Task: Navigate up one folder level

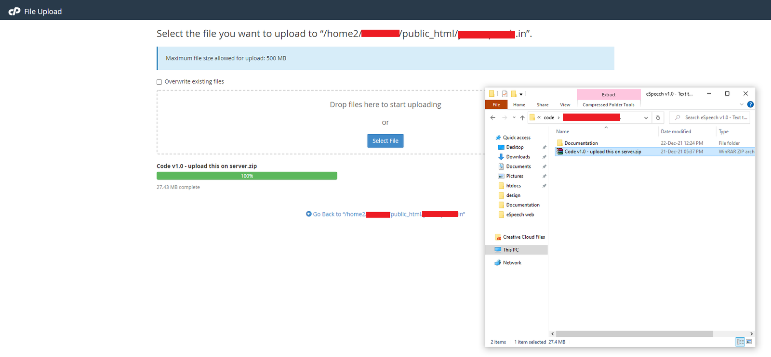Action: (522, 118)
